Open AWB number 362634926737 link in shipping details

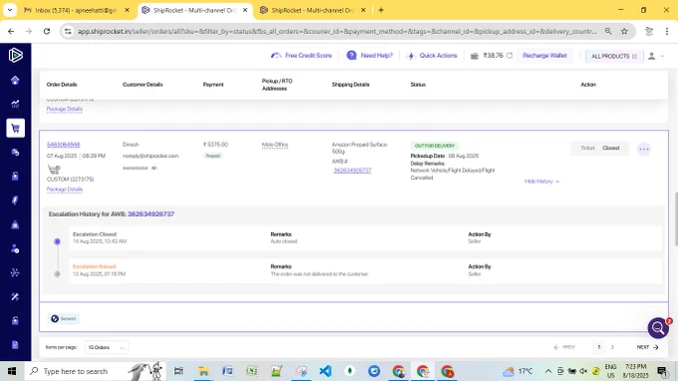(352, 171)
